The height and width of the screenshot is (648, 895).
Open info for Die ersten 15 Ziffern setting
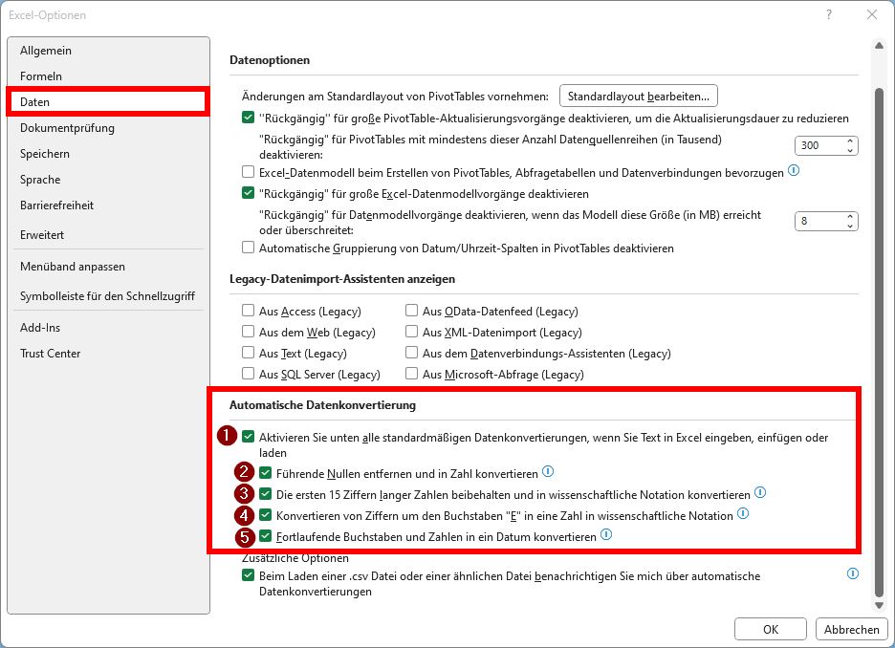759,493
